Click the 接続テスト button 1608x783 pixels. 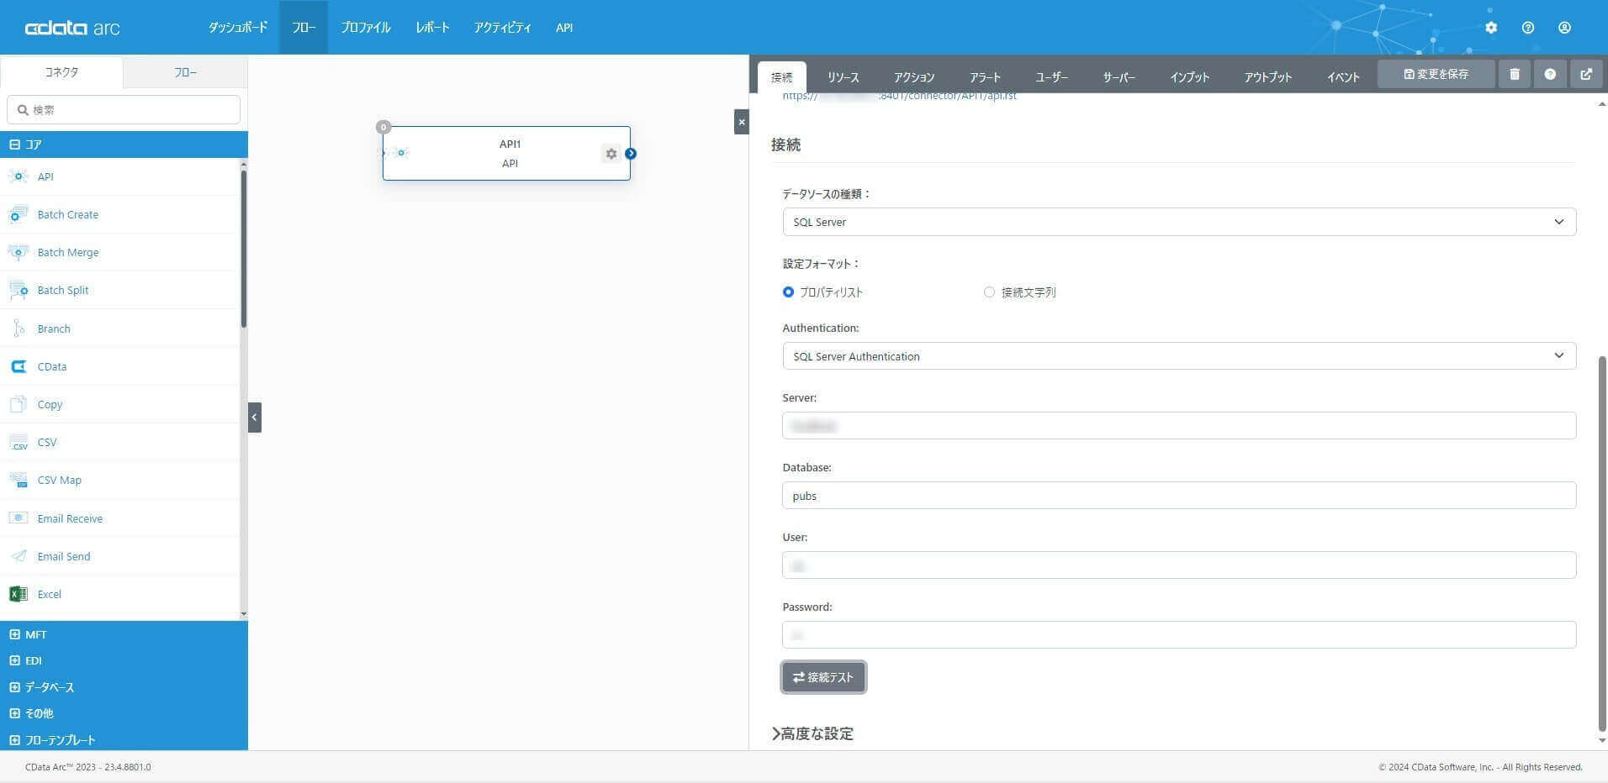823,677
